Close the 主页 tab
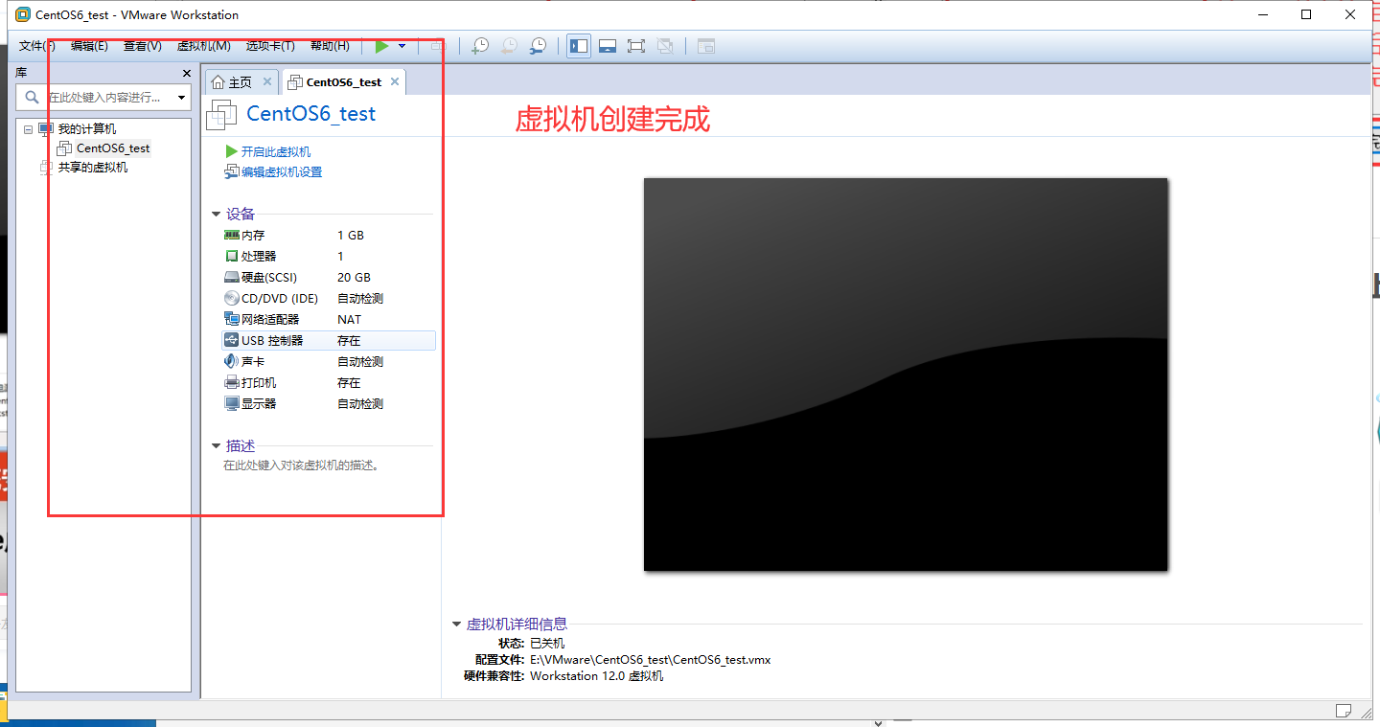Image resolution: width=1380 pixels, height=727 pixels. [x=267, y=82]
